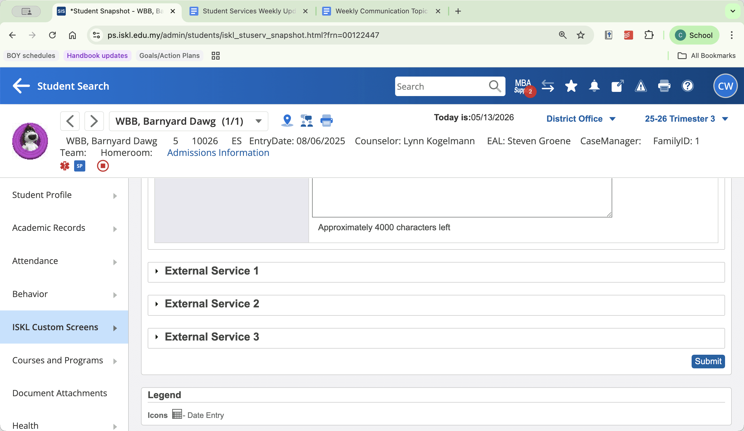Go to next student arrow button
The image size is (744, 431).
tap(94, 121)
